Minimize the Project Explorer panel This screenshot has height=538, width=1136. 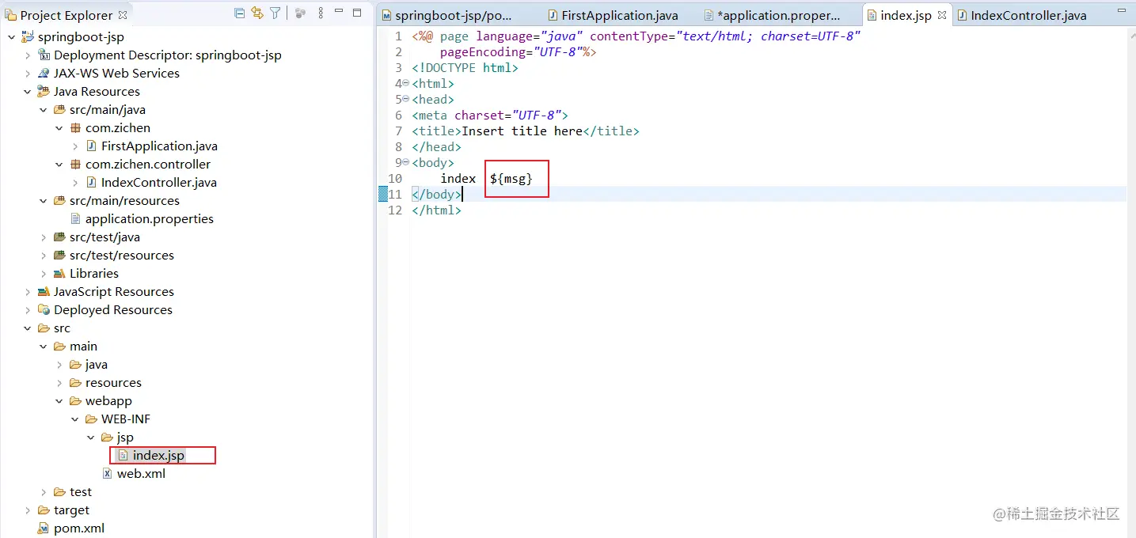pos(339,13)
